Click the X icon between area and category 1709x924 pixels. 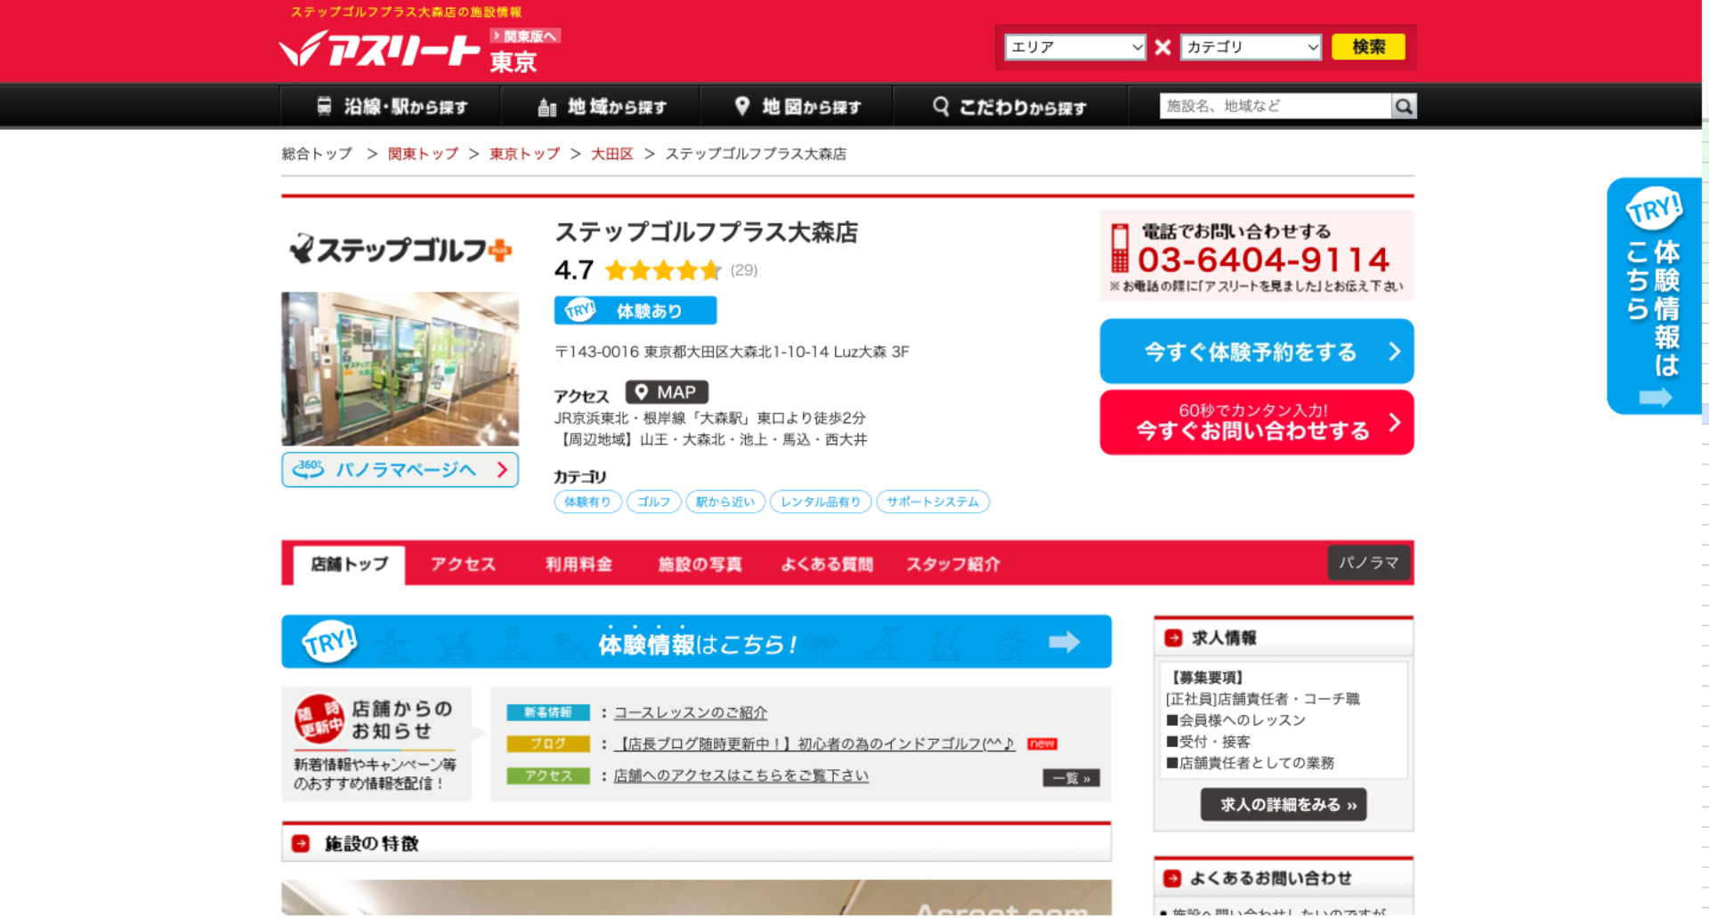[x=1162, y=47]
